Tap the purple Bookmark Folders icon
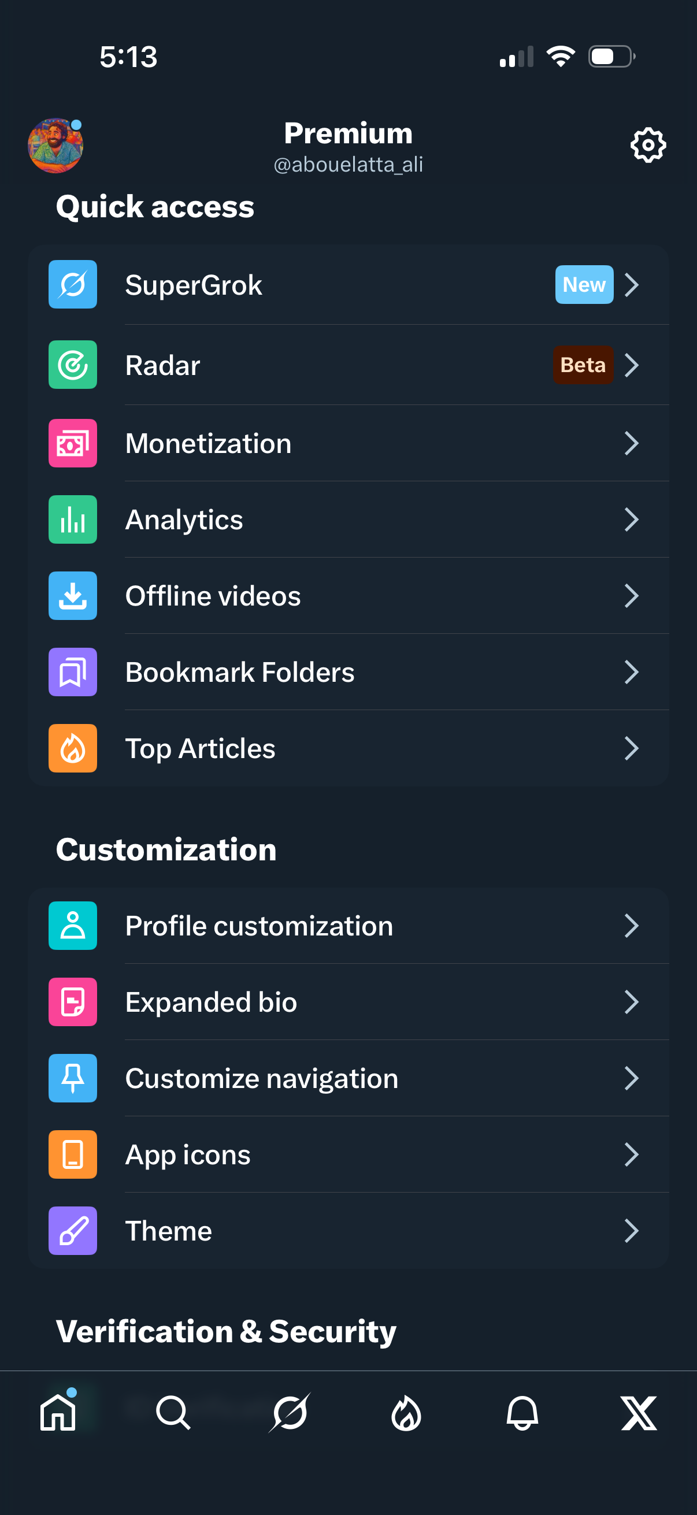This screenshot has width=697, height=1515. coord(72,672)
